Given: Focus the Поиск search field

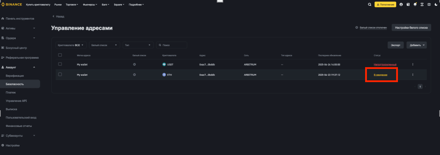Looking at the screenshot, I should (172, 45).
